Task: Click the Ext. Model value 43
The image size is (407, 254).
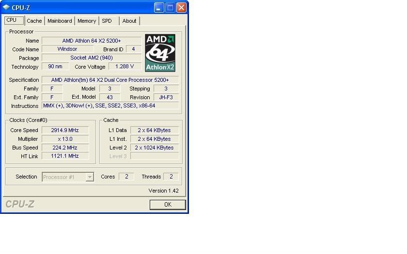Action: pyautogui.click(x=110, y=97)
